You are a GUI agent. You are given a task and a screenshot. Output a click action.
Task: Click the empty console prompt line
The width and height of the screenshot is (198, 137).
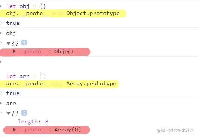[99, 62]
